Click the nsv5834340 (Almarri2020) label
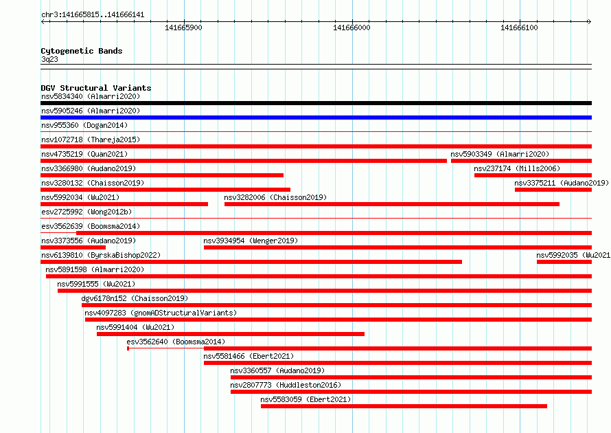The height and width of the screenshot is (433, 611). pyautogui.click(x=91, y=96)
